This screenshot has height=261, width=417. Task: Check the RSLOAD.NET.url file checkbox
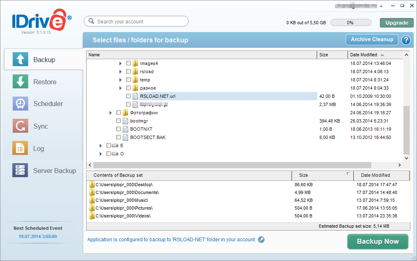(128, 96)
